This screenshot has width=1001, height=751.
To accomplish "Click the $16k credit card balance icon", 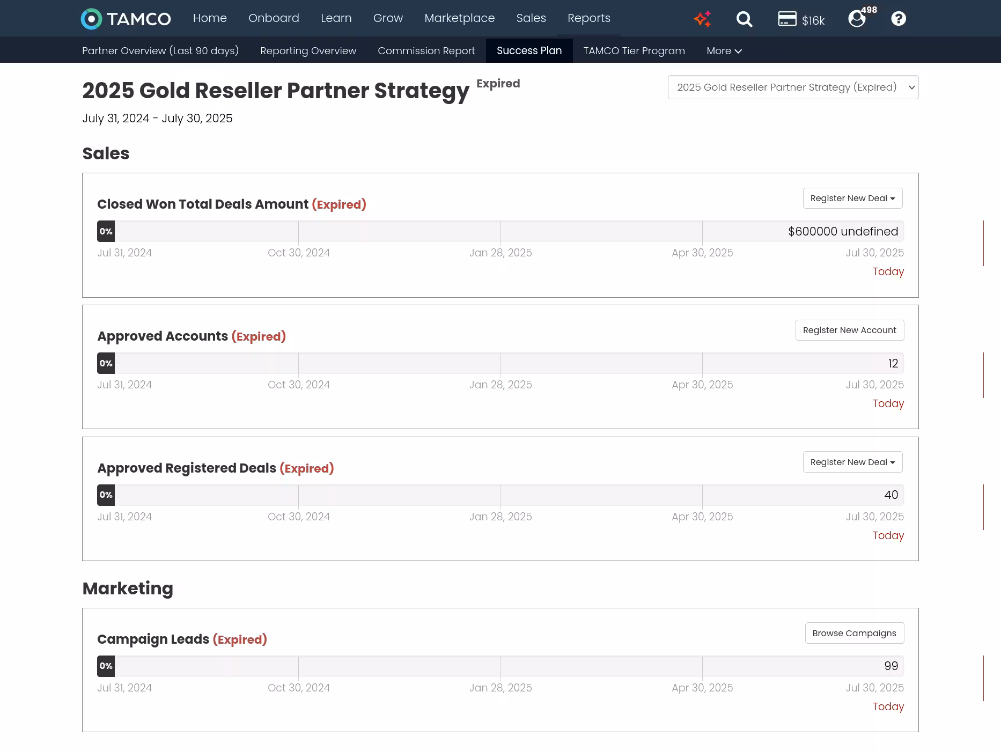I will pyautogui.click(x=801, y=19).
